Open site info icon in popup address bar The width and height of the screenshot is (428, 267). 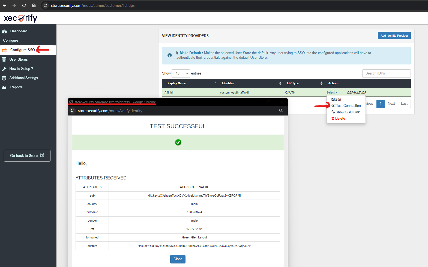pyautogui.click(x=73, y=111)
